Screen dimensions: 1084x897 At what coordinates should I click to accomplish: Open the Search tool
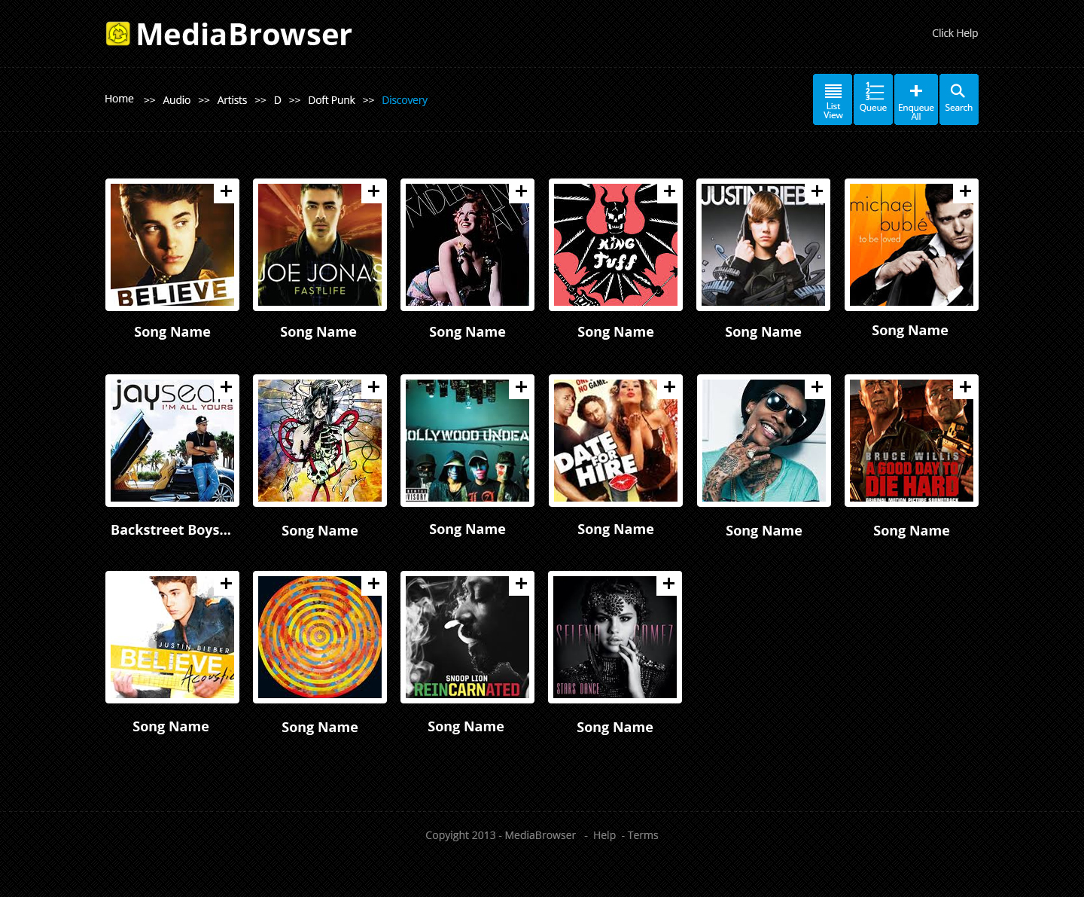pyautogui.click(x=959, y=99)
